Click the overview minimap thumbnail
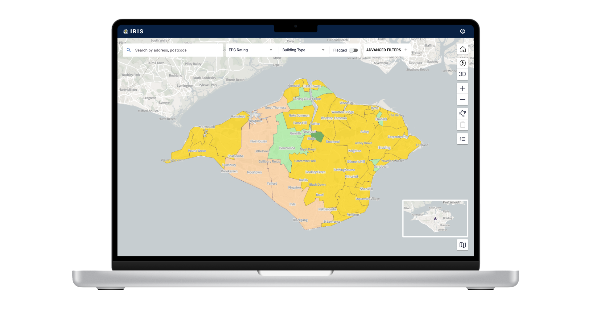Image resolution: width=592 pixels, height=309 pixels. tap(435, 218)
